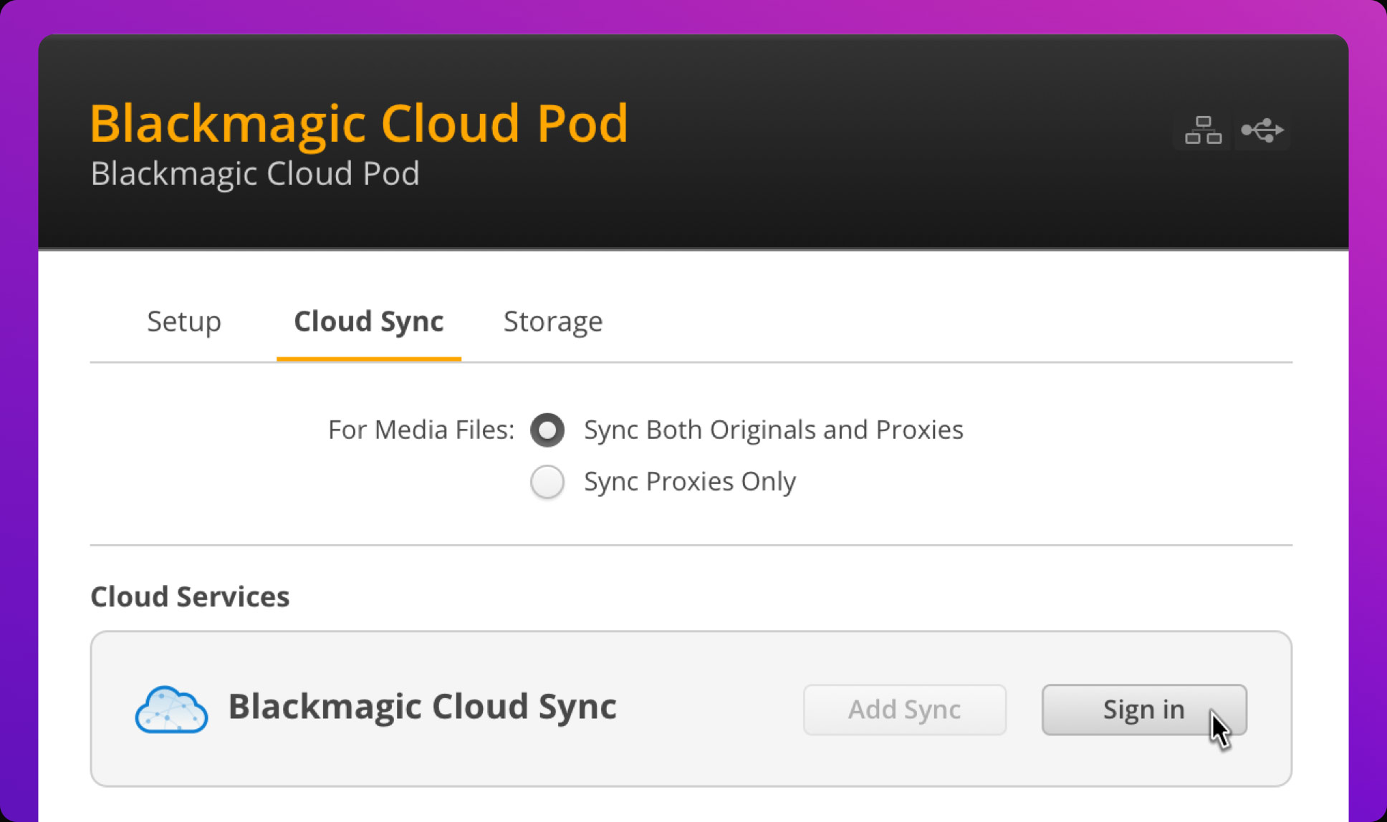Click the Cloud Services section heading

[189, 596]
